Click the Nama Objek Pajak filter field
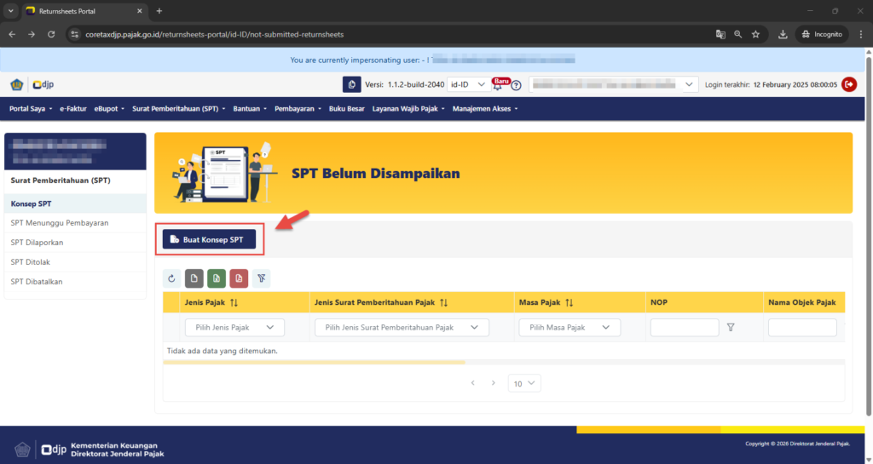The image size is (873, 464). click(801, 328)
